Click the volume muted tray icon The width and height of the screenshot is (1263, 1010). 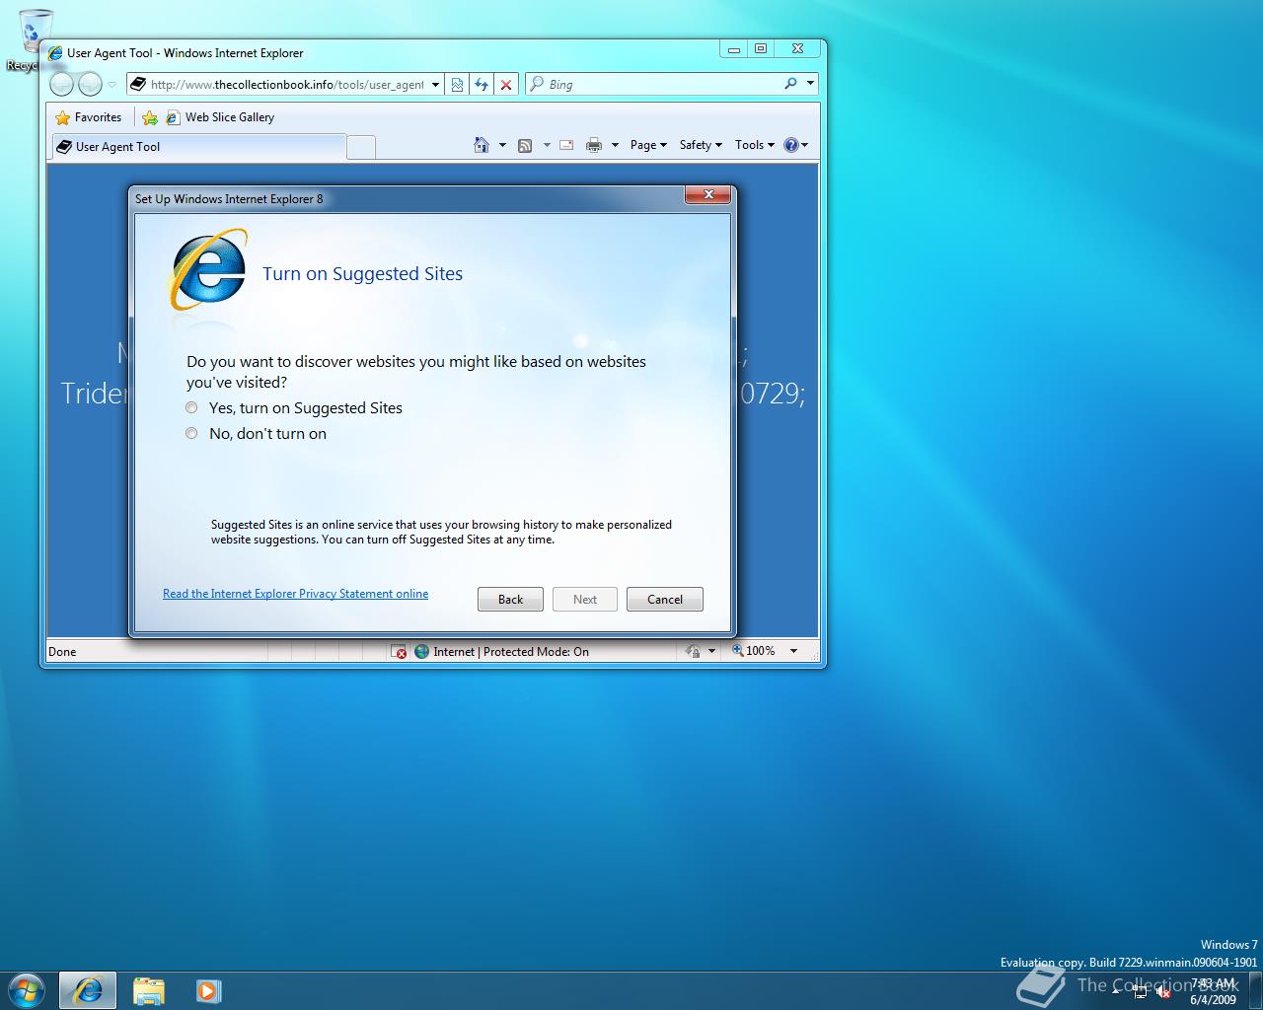tap(1162, 992)
